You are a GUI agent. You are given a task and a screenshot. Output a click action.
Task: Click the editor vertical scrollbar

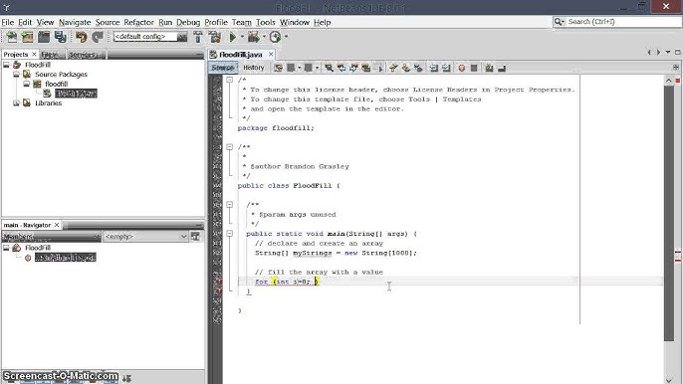pyautogui.click(x=669, y=213)
